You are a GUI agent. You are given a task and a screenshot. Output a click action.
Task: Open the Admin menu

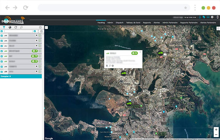point(110,22)
